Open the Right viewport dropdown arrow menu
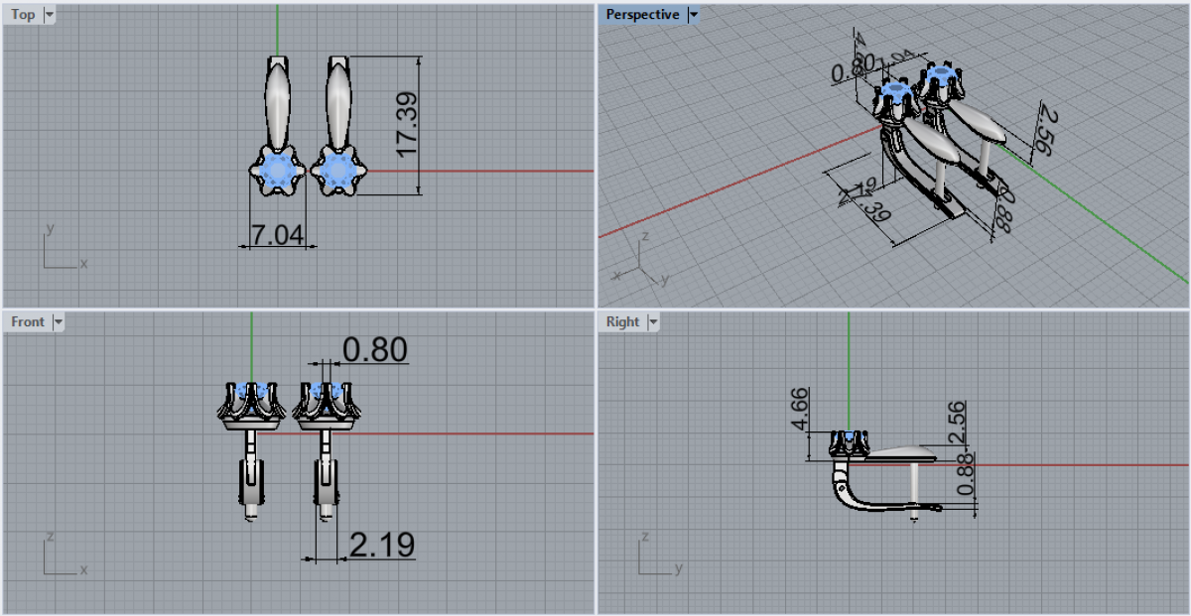 pos(653,321)
